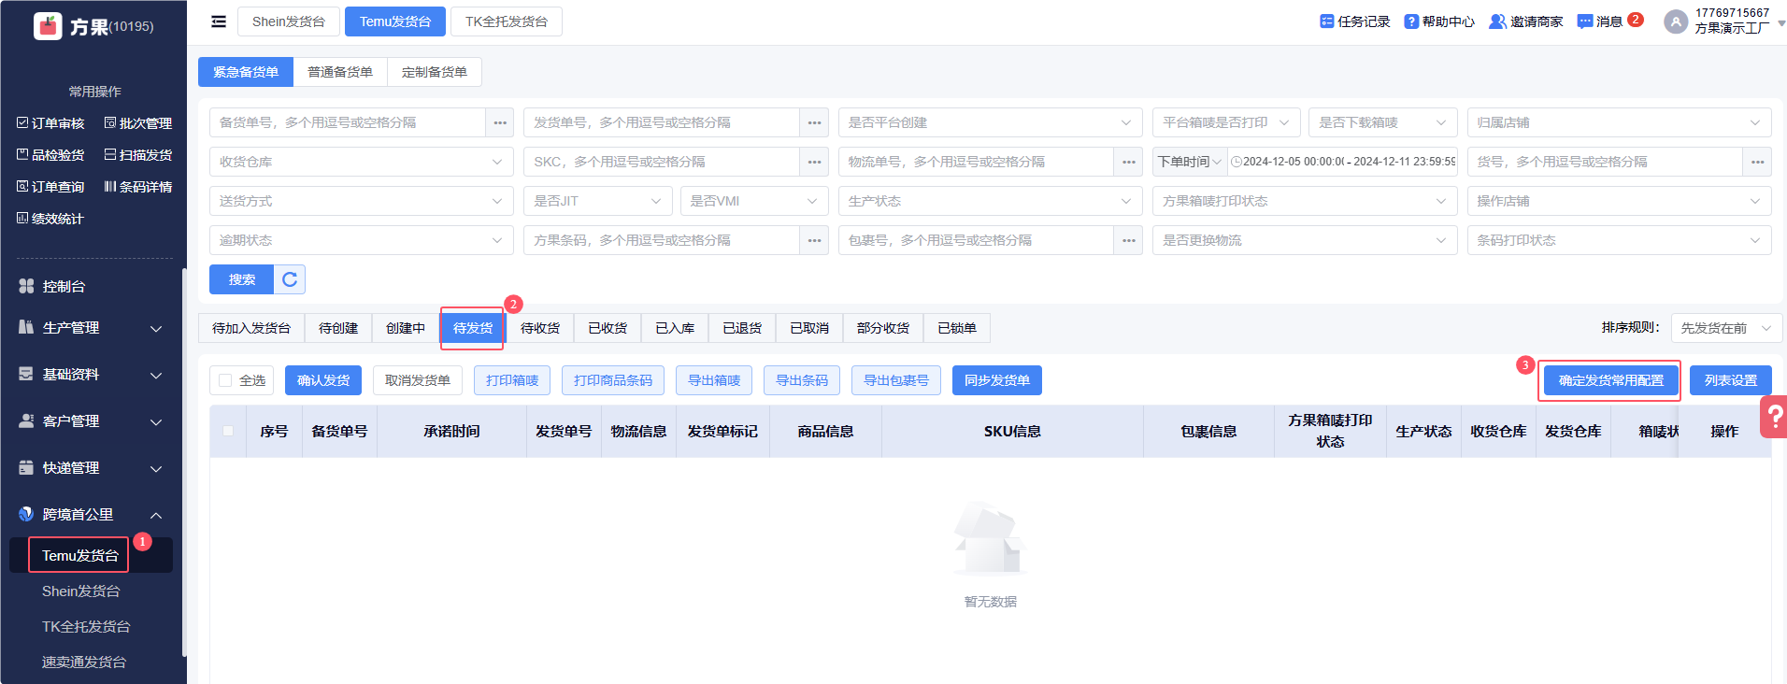Image resolution: width=1787 pixels, height=684 pixels.
Task: Toggle the table header row checkbox
Action: (x=228, y=431)
